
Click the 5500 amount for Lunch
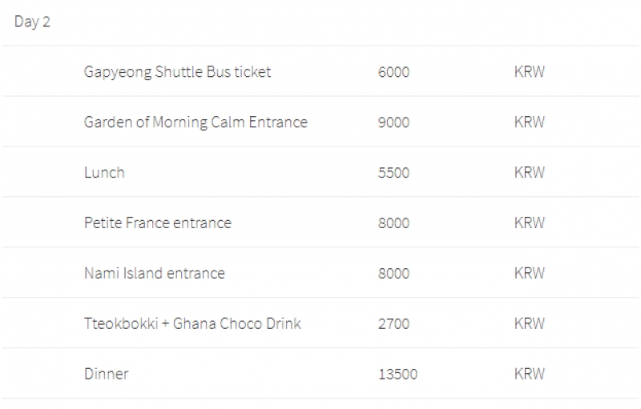click(x=393, y=173)
